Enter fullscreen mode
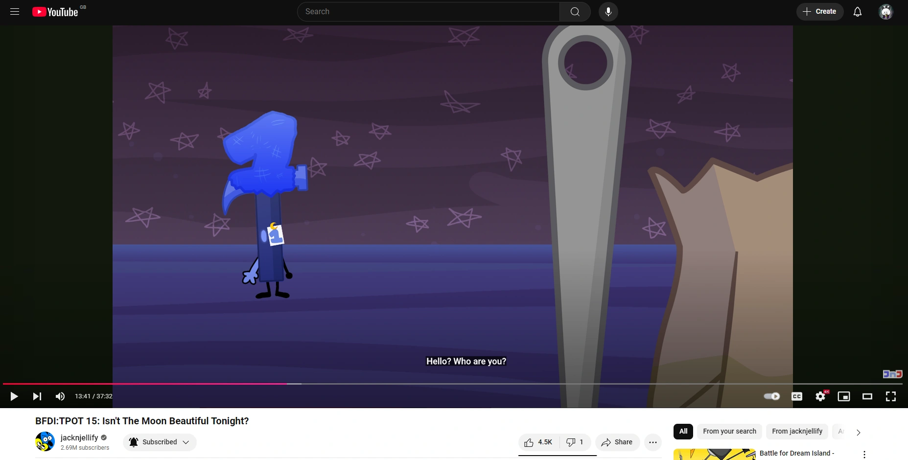The height and width of the screenshot is (460, 908). pyautogui.click(x=891, y=396)
